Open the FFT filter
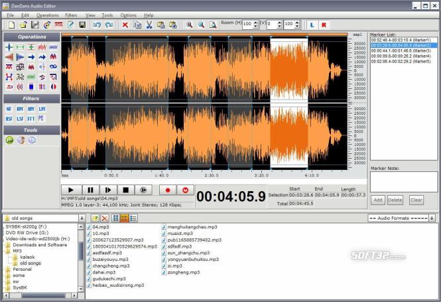This screenshot has height=302, width=441. pos(31,119)
